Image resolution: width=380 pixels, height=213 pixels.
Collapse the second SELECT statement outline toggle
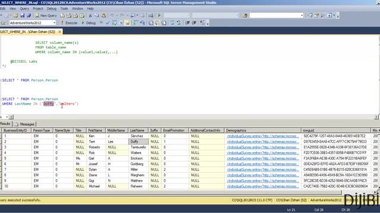(x=1, y=99)
